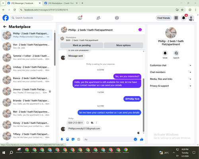The image size is (199, 159).
Task: Click the chat messages scrollbar
Action: [143, 105]
